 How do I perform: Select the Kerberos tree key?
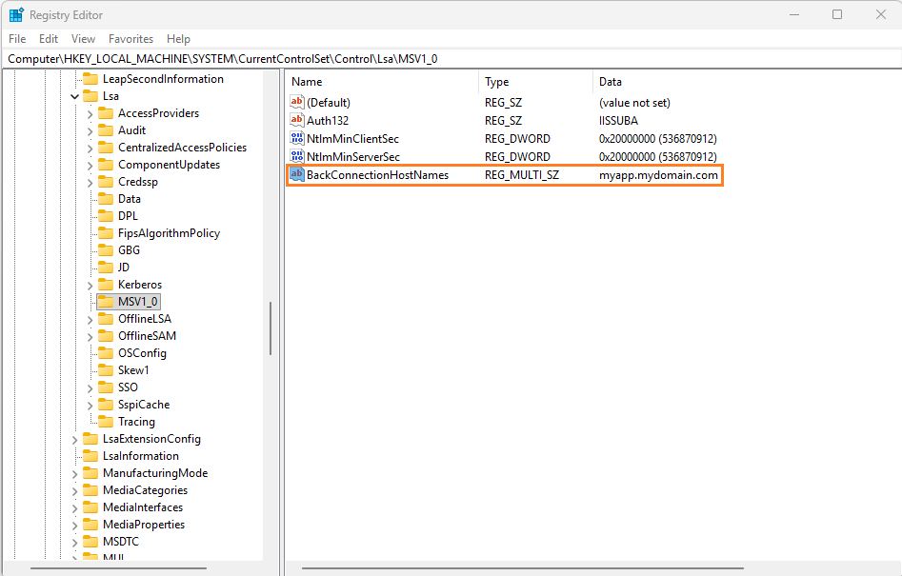tap(140, 285)
